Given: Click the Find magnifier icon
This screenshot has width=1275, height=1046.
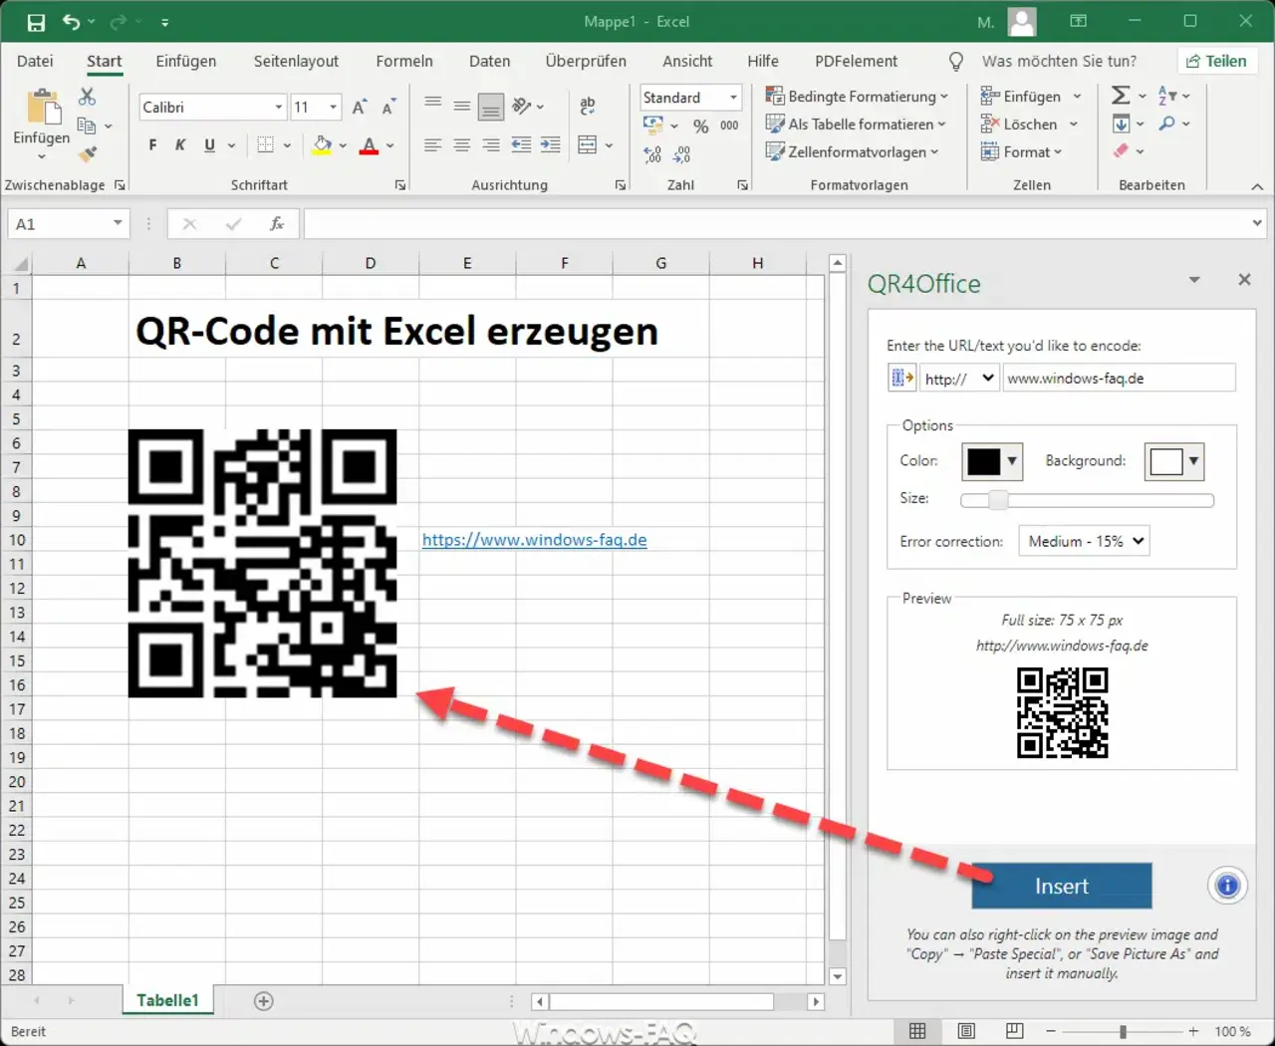Looking at the screenshot, I should coord(1167,124).
